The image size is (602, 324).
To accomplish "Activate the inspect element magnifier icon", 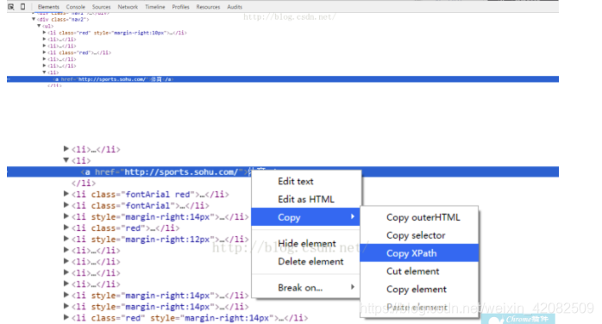I will [x=10, y=7].
